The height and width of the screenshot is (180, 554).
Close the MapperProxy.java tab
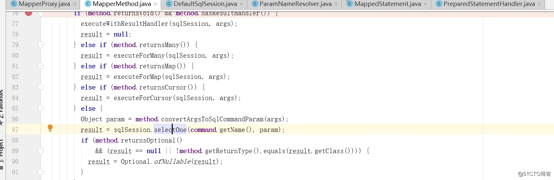[x=75, y=4]
